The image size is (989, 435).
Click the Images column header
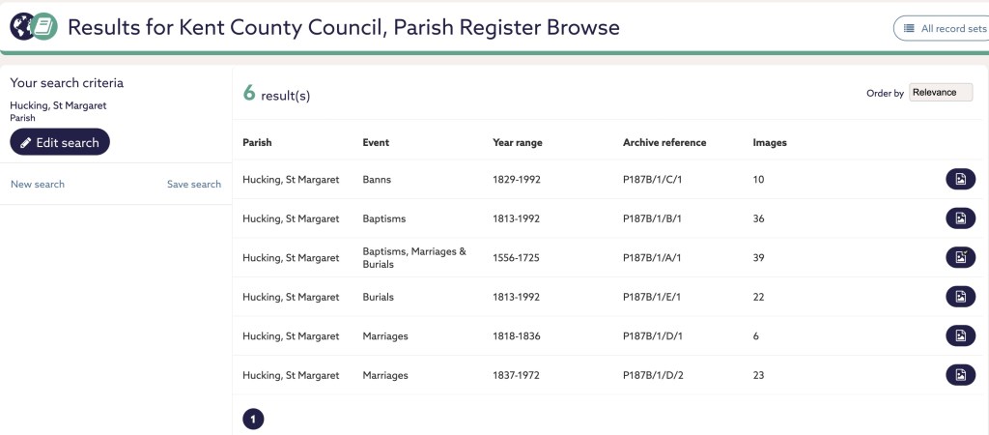pyautogui.click(x=770, y=143)
